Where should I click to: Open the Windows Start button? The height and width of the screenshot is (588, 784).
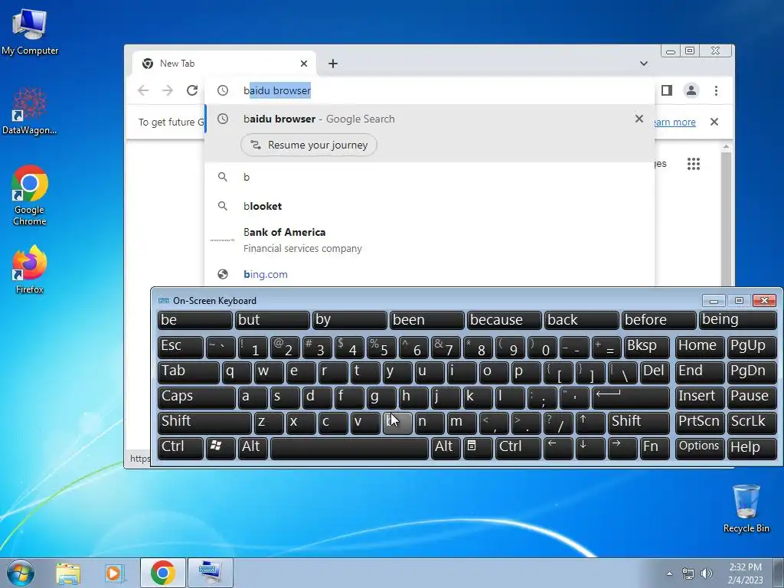20,573
